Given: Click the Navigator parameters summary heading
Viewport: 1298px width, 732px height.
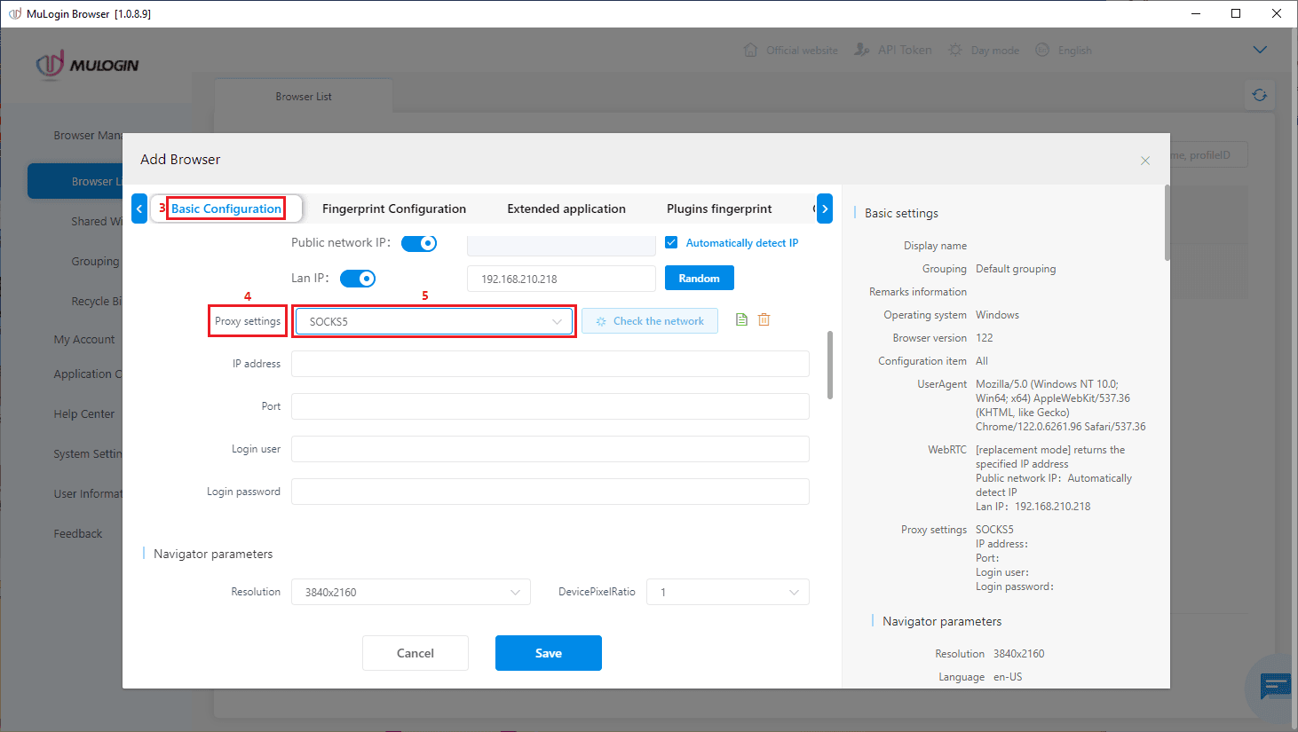Looking at the screenshot, I should point(942,621).
